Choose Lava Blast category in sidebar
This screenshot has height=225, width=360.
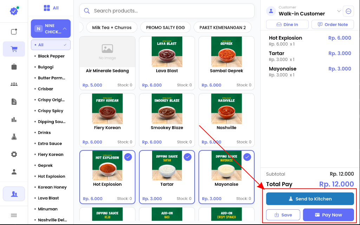[x=48, y=198]
